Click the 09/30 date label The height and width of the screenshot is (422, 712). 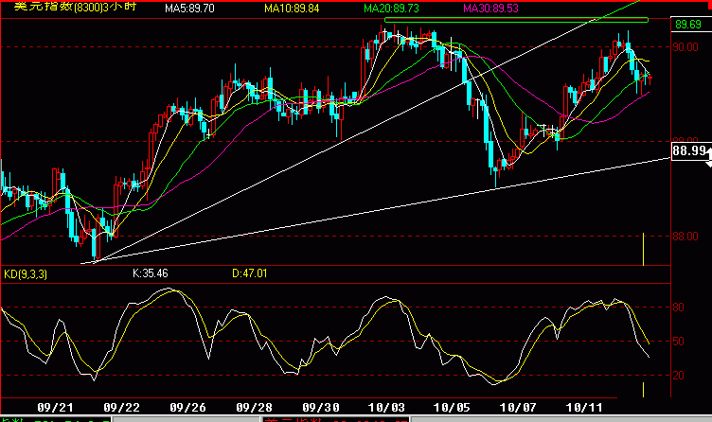pyautogui.click(x=320, y=407)
